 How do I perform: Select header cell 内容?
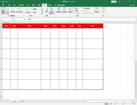29,26
